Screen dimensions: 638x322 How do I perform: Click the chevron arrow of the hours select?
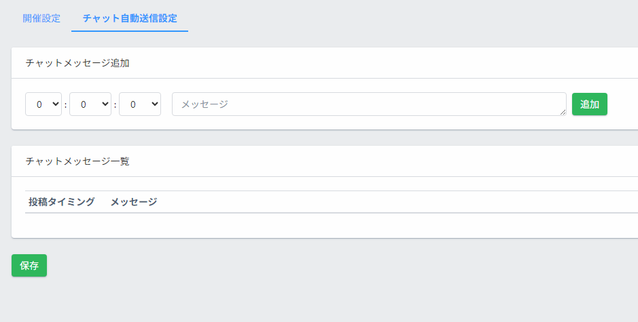pos(55,104)
